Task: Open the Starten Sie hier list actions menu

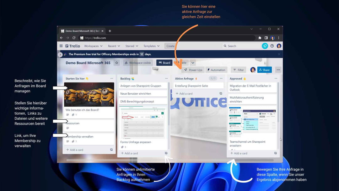Action: click(112, 79)
